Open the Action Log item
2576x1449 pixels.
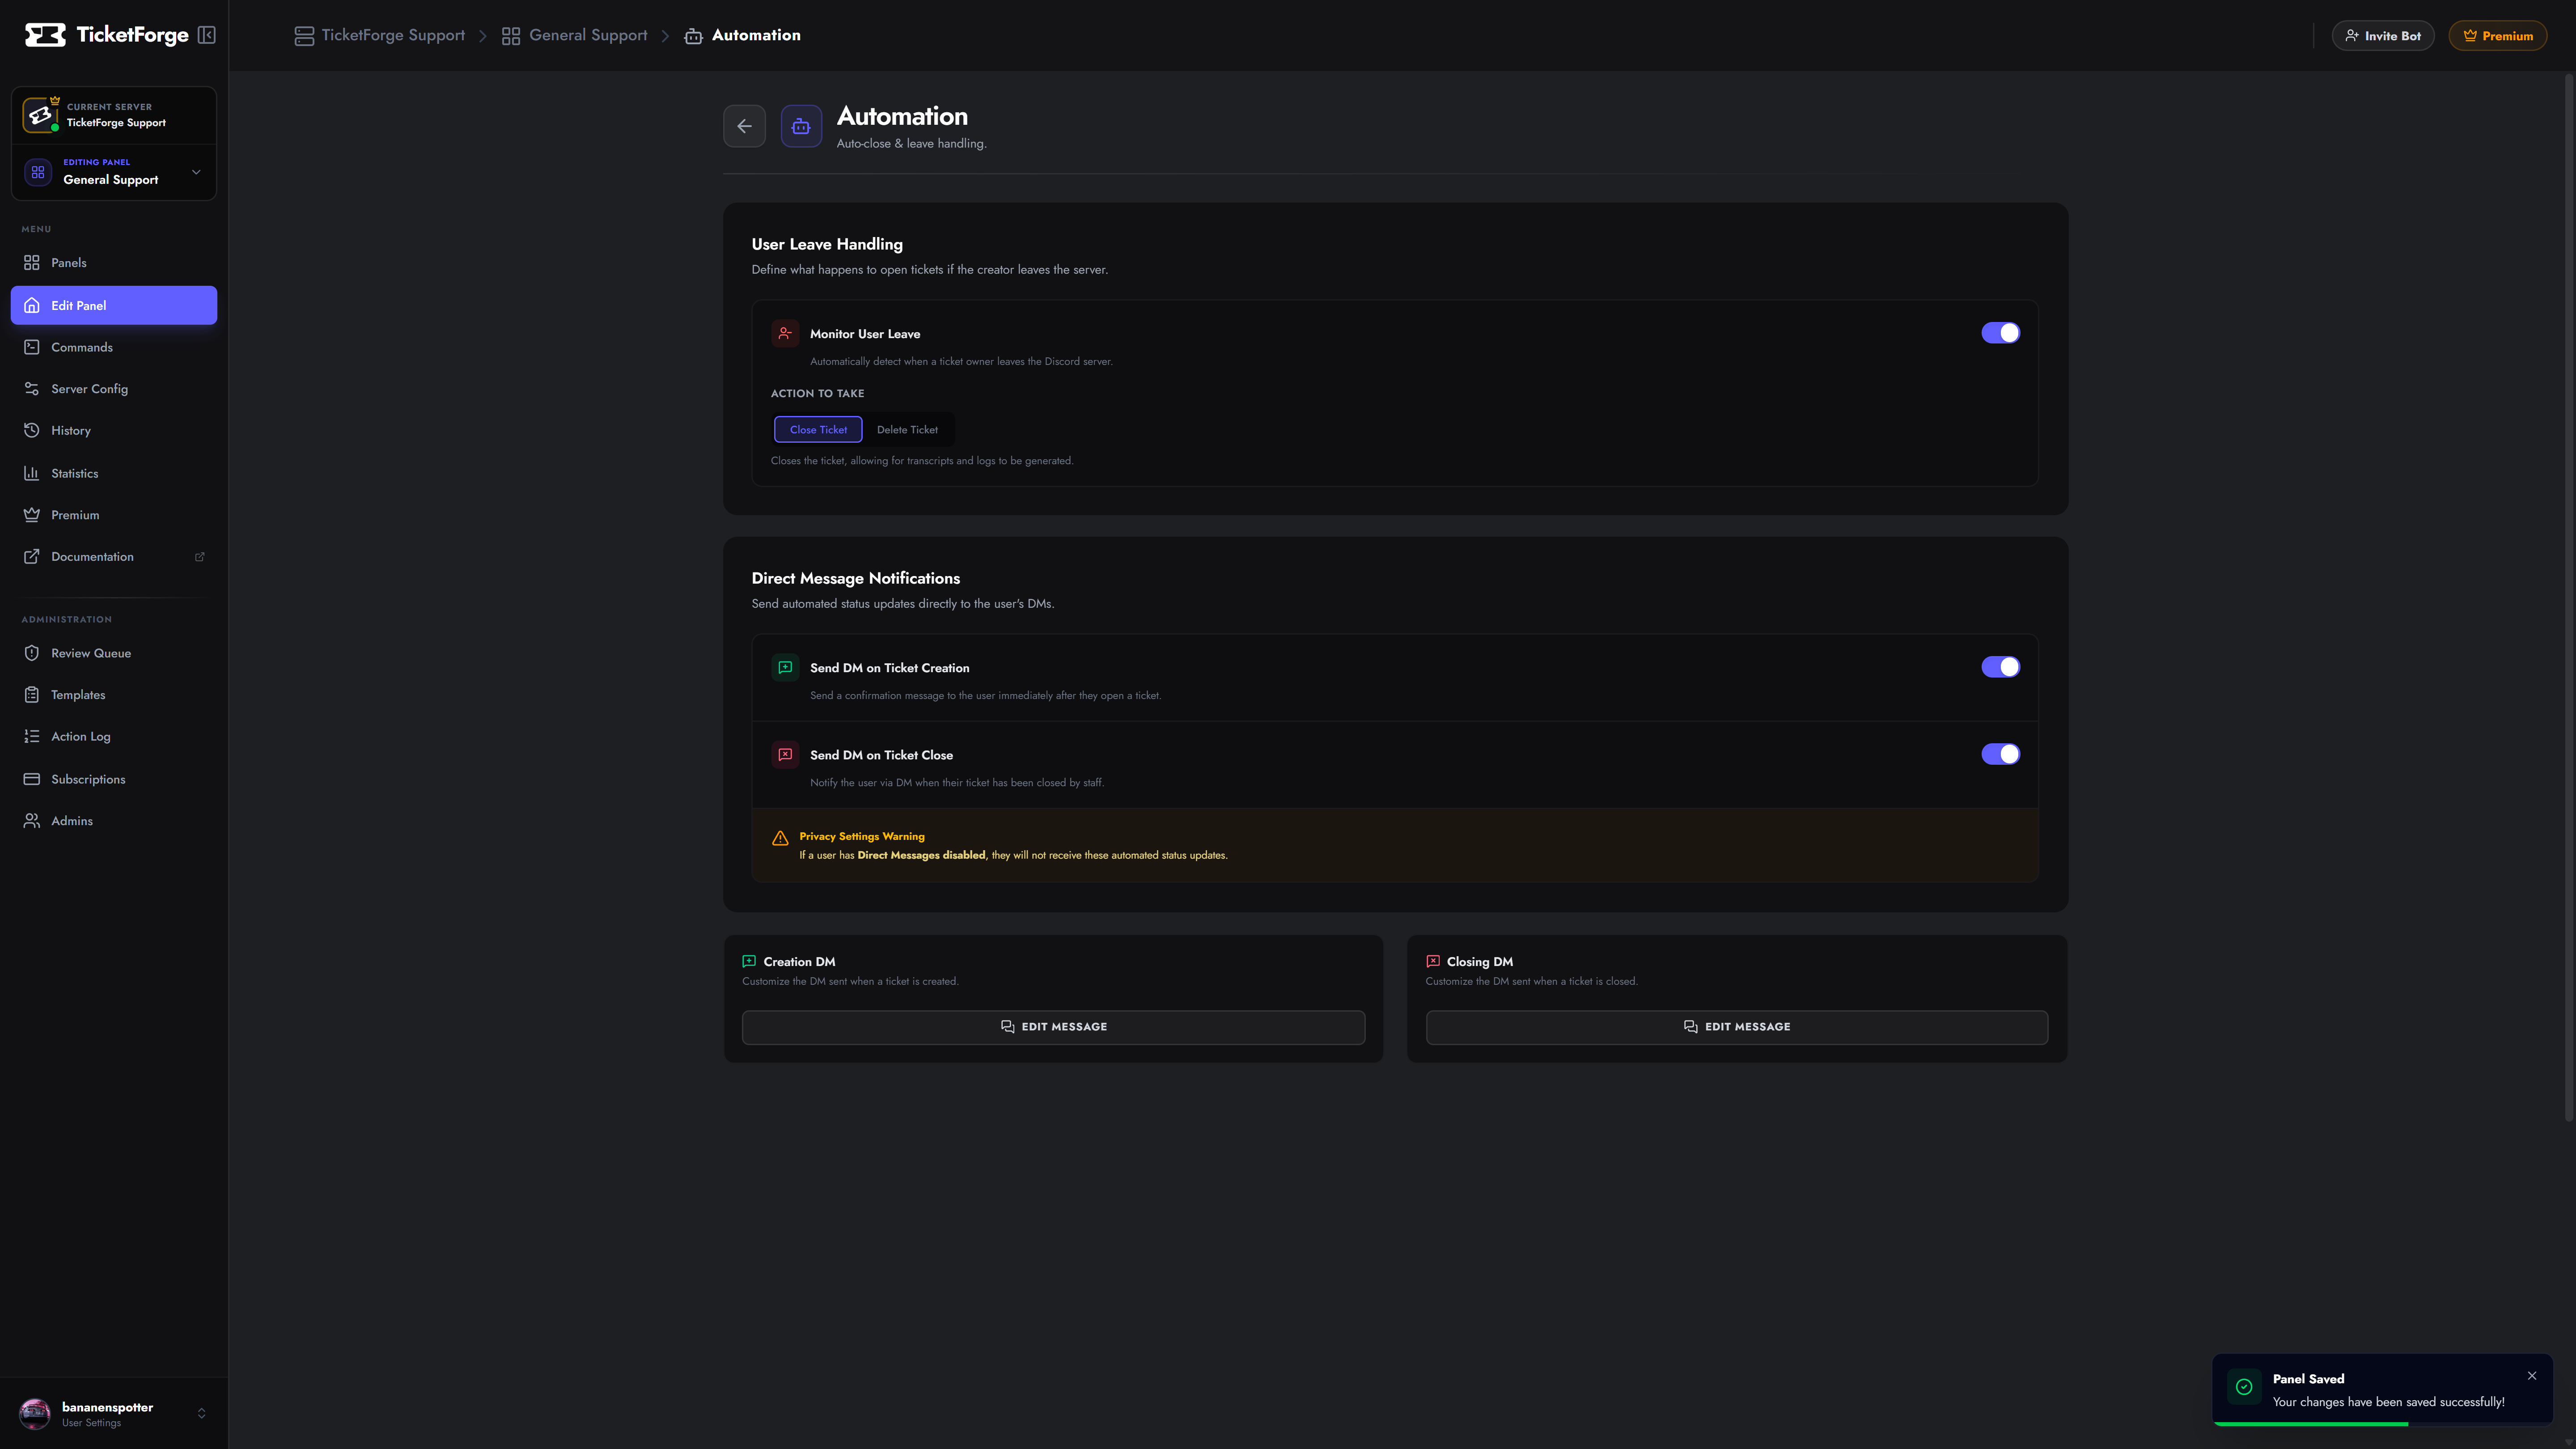pos(114,737)
